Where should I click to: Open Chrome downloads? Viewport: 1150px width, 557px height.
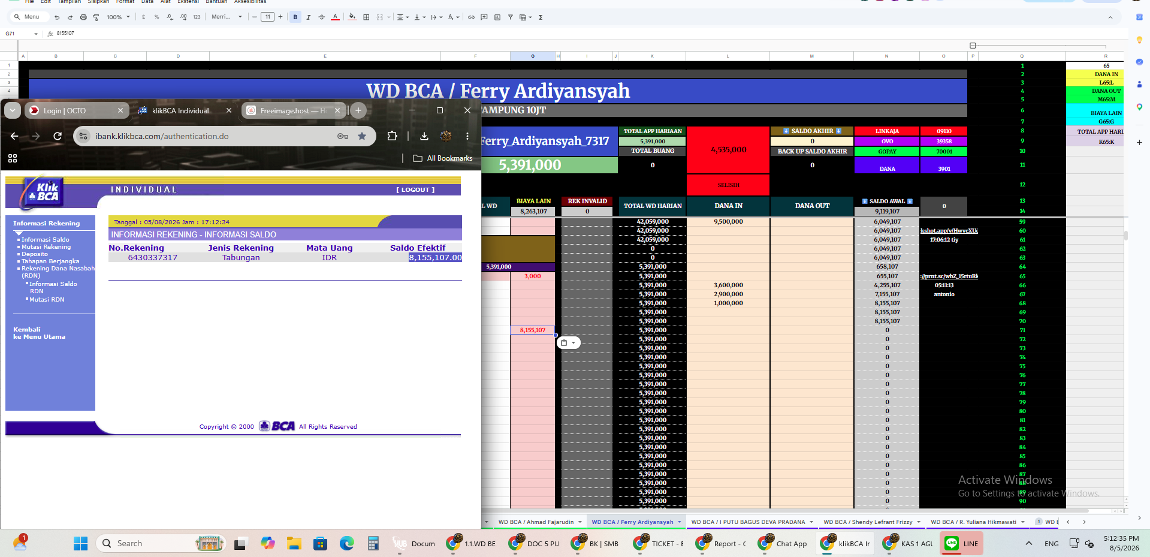pos(424,136)
